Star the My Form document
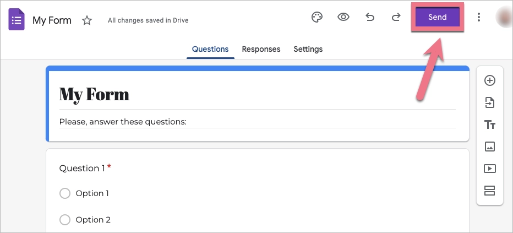Screen dimensions: 513x233 [x=87, y=20]
